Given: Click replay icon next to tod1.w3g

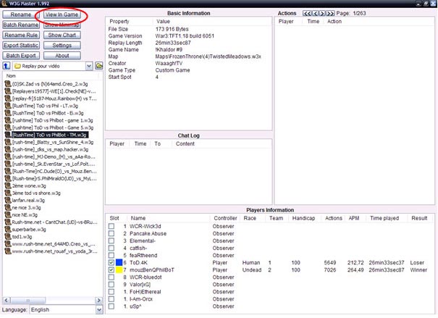Looking at the screenshot, I should coord(7,237).
